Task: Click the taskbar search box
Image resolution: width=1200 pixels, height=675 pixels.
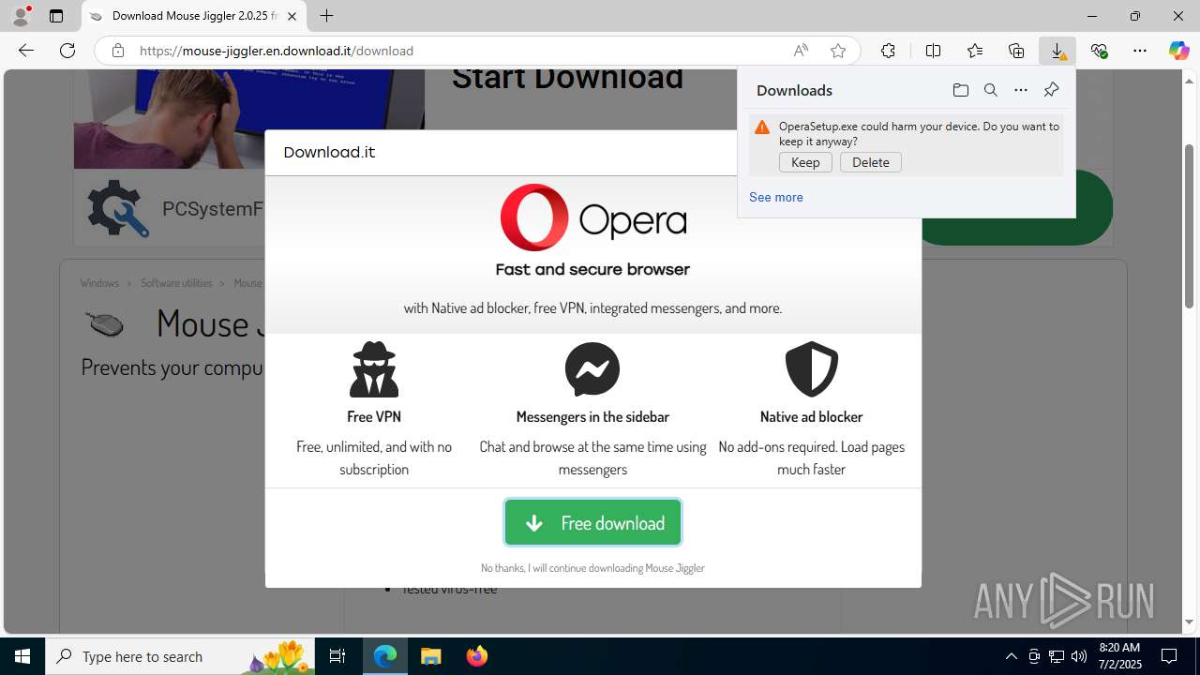Action: point(182,656)
